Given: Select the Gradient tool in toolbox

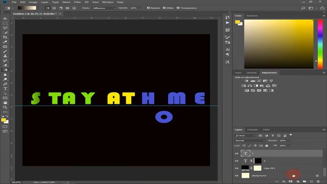Looking at the screenshot, I should coord(5,70).
